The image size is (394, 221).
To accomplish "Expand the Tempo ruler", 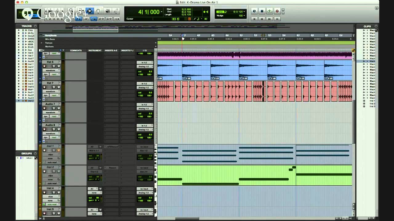I will coord(42,43).
